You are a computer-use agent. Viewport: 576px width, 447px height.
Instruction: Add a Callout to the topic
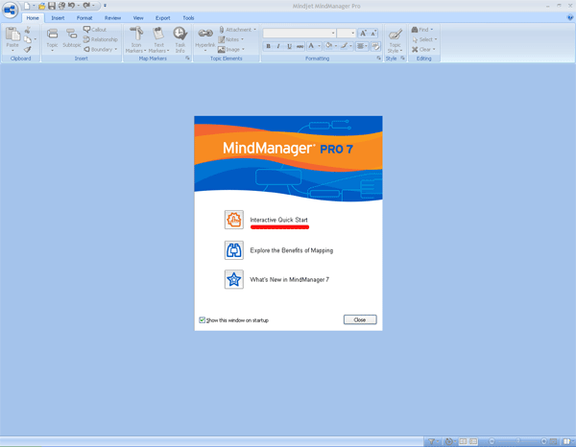[95, 30]
